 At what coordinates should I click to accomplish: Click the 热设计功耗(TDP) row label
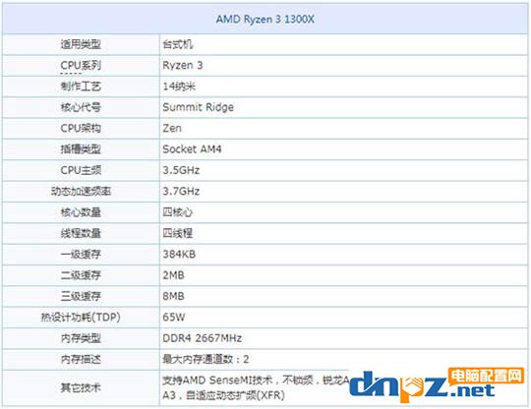81,318
